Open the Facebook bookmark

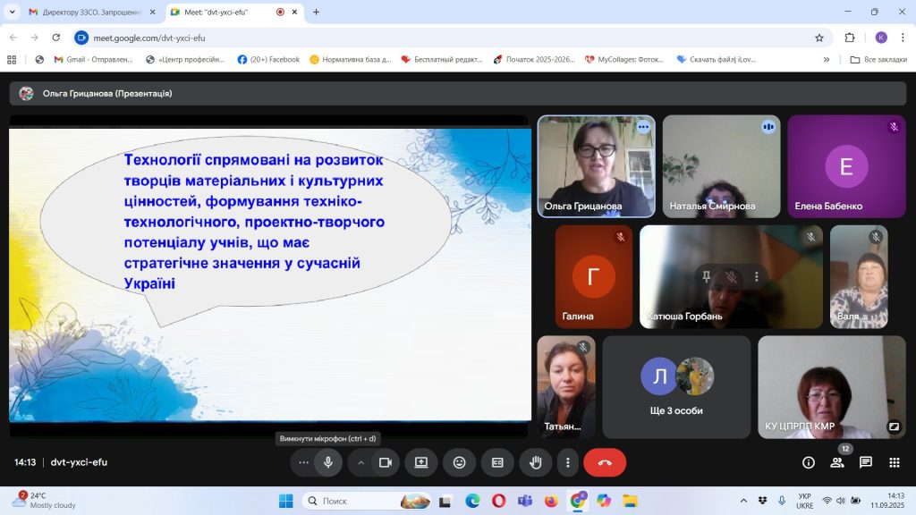pyautogui.click(x=268, y=60)
